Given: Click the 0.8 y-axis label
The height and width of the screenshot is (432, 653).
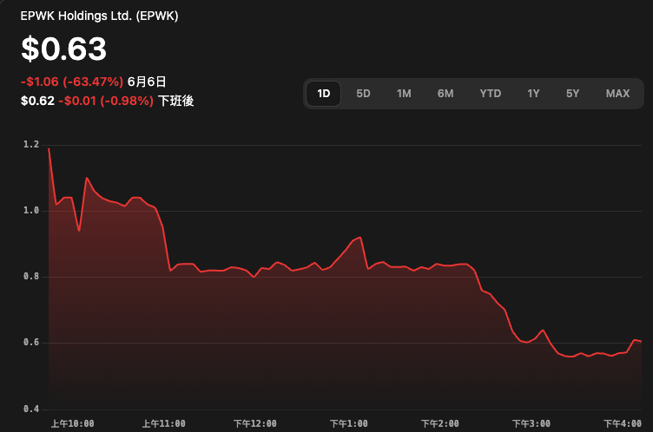Looking at the screenshot, I should pyautogui.click(x=30, y=277).
